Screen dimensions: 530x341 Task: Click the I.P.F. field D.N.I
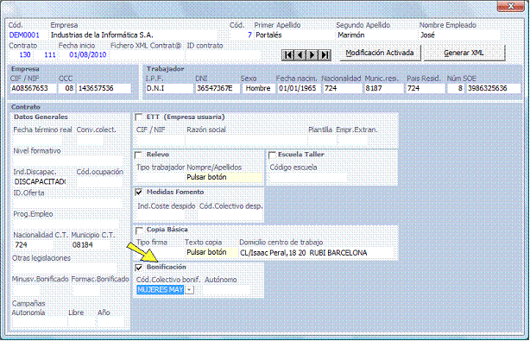coord(169,89)
